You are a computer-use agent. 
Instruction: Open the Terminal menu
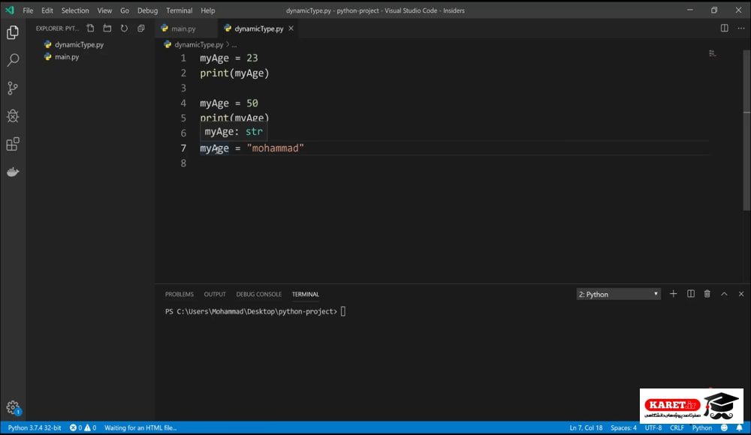(x=179, y=10)
